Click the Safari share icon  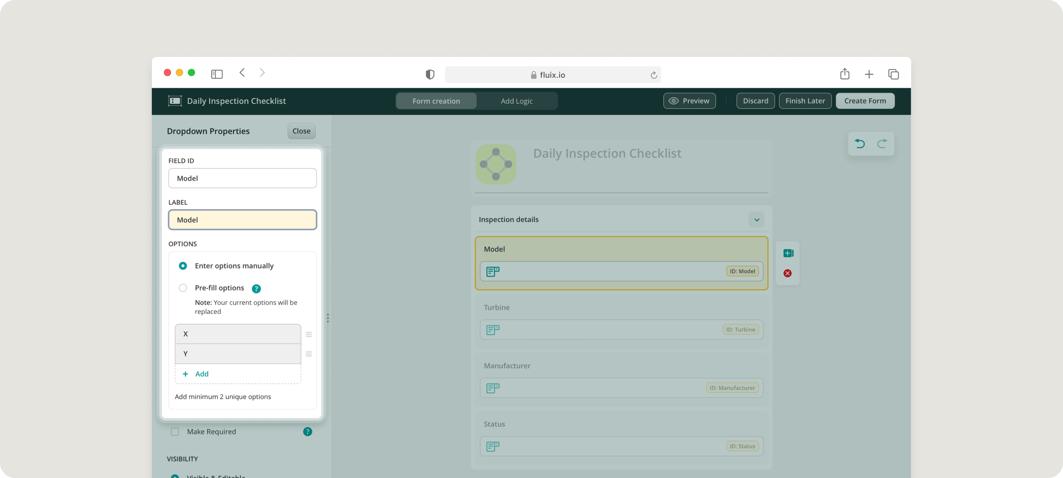pos(845,74)
